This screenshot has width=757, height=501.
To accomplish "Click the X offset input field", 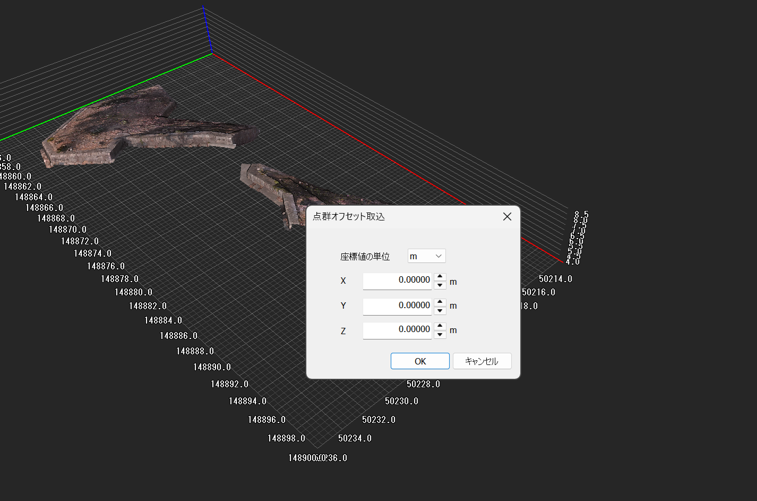I will click(x=397, y=281).
